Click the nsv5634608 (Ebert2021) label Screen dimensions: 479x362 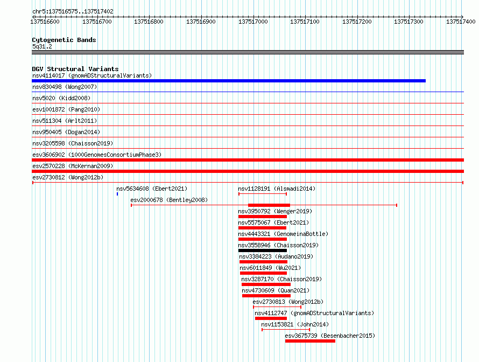152,189
